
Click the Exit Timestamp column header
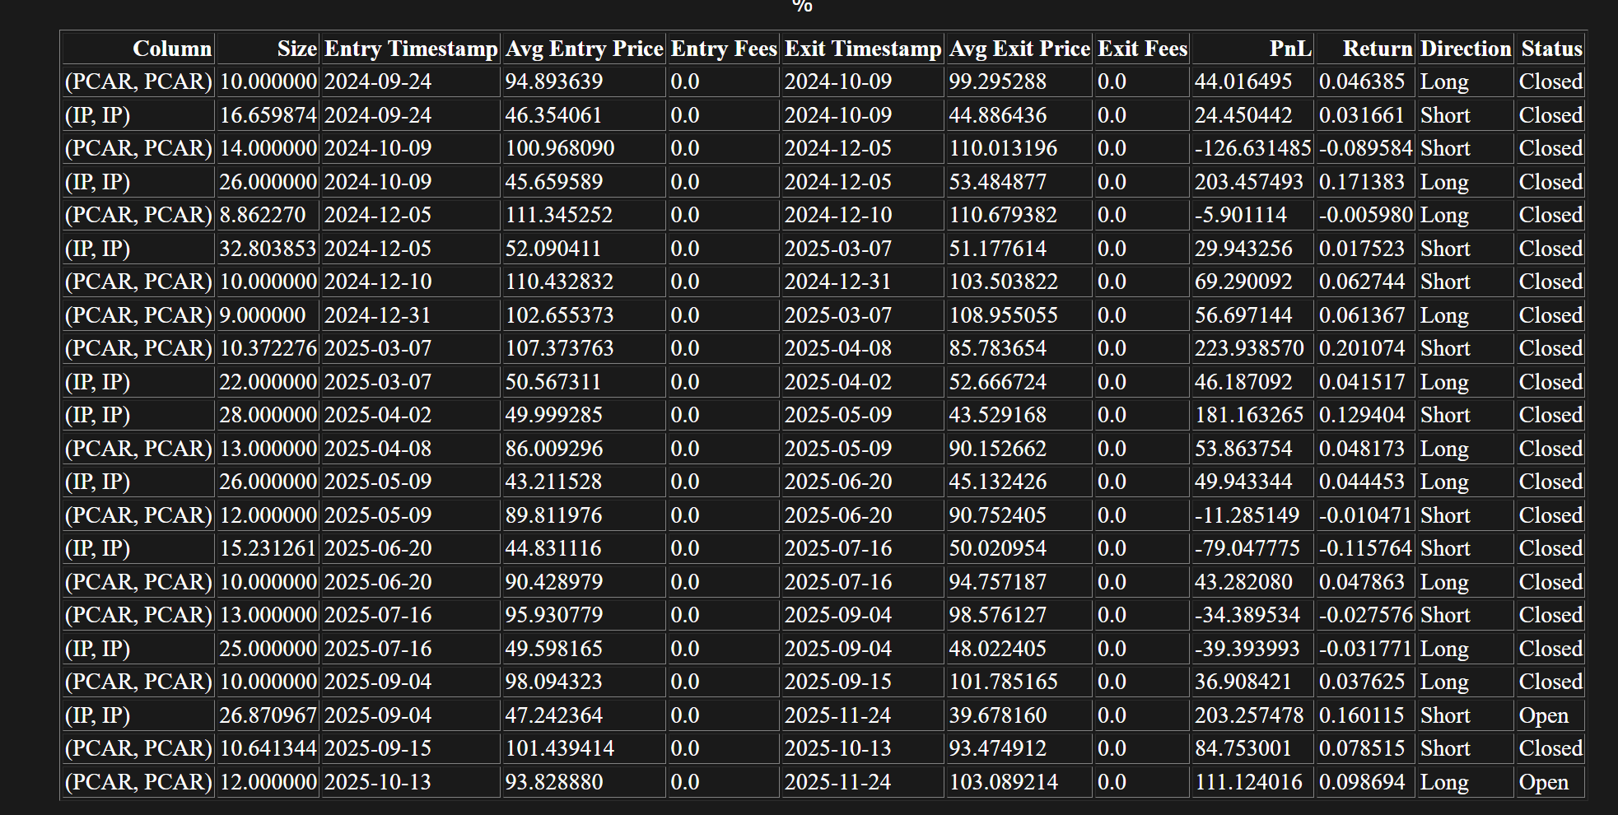[862, 49]
